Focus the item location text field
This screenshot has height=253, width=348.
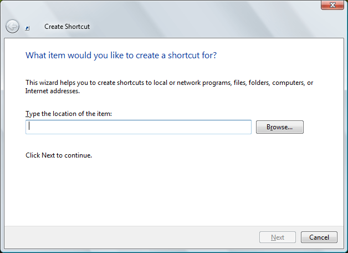(139, 127)
